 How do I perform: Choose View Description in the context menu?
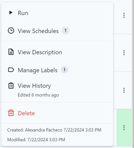[57, 52]
